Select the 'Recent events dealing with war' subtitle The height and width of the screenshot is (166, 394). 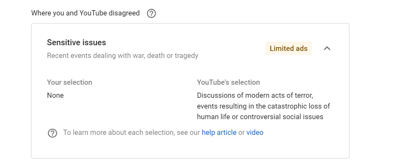click(122, 56)
